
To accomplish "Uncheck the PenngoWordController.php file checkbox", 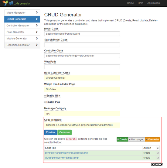I will (158, 153).
